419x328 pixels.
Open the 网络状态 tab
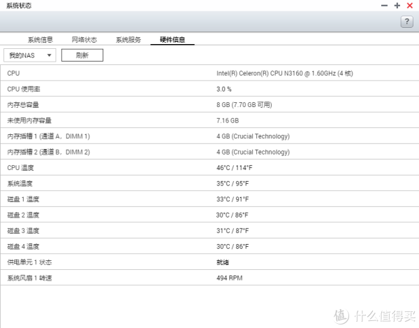click(84, 40)
